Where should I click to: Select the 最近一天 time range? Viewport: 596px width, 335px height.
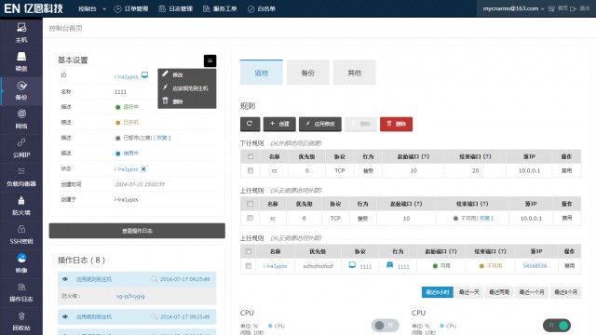[469, 292]
